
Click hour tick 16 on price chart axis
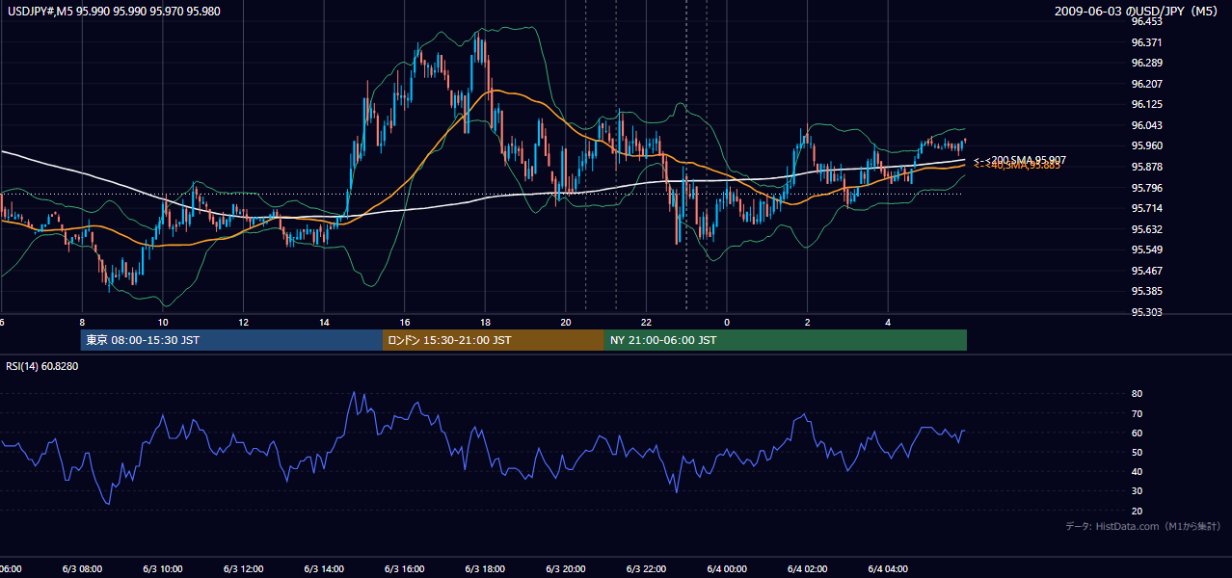tap(405, 322)
